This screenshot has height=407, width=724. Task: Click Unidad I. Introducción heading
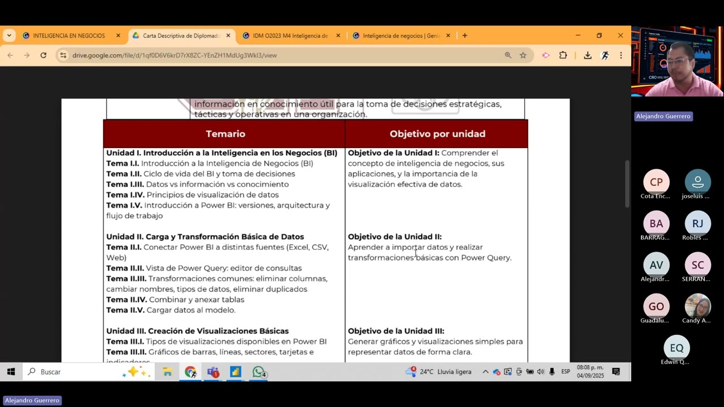click(222, 153)
